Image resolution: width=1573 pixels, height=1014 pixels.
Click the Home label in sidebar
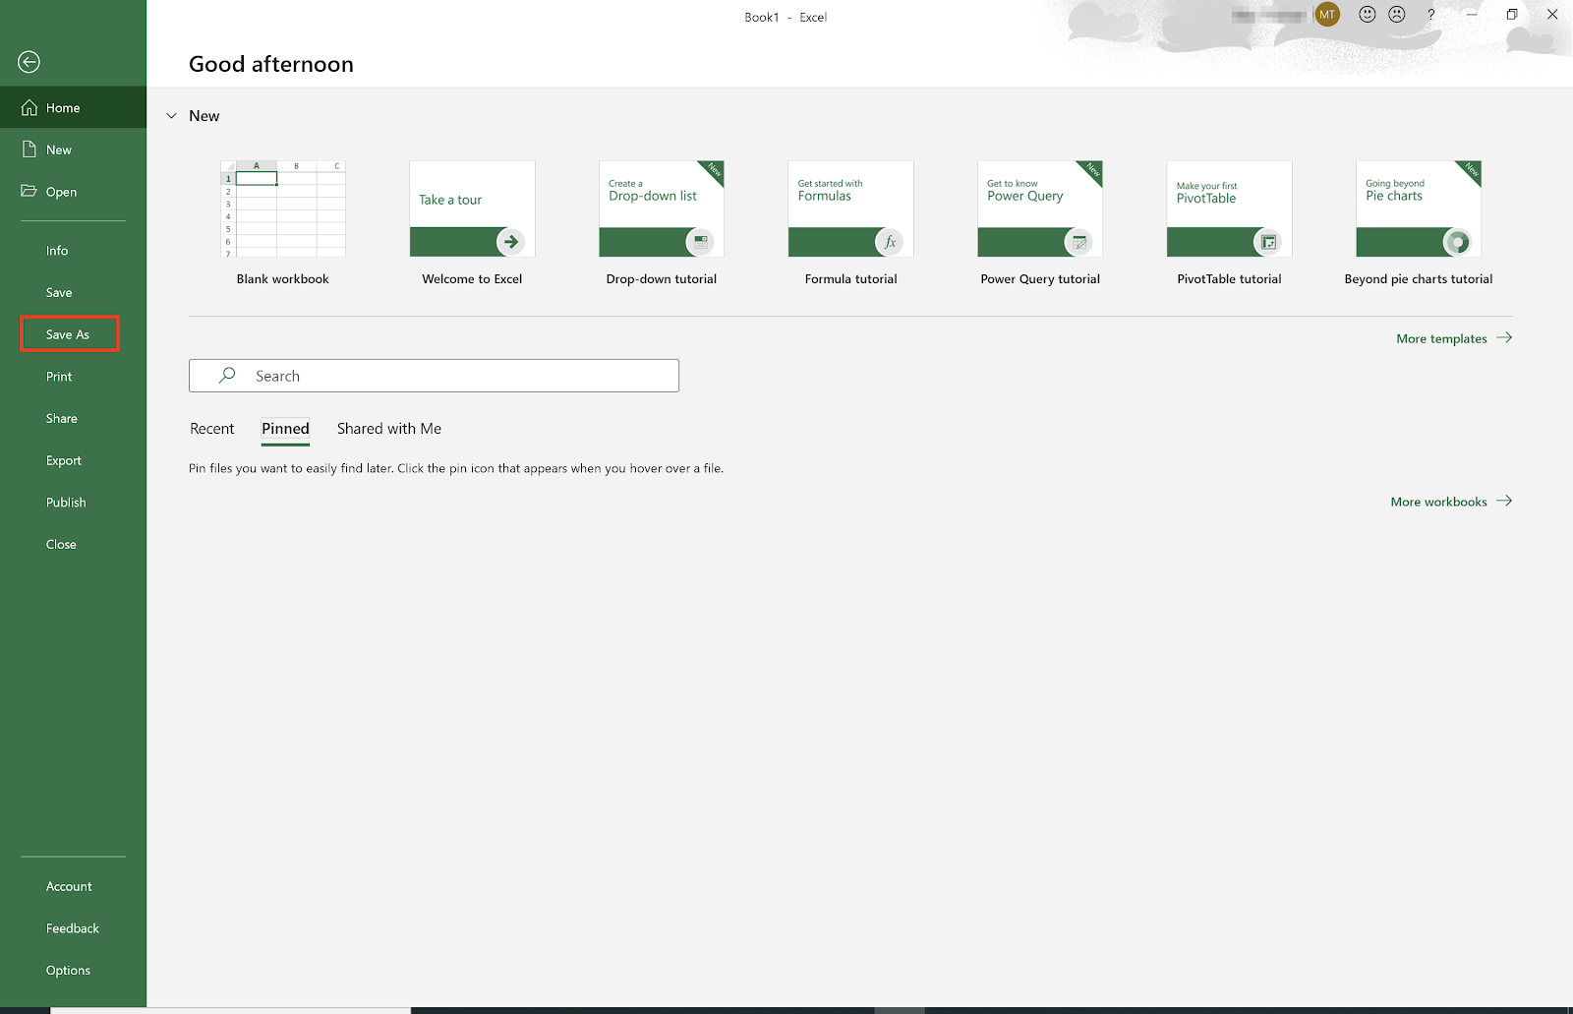point(63,108)
